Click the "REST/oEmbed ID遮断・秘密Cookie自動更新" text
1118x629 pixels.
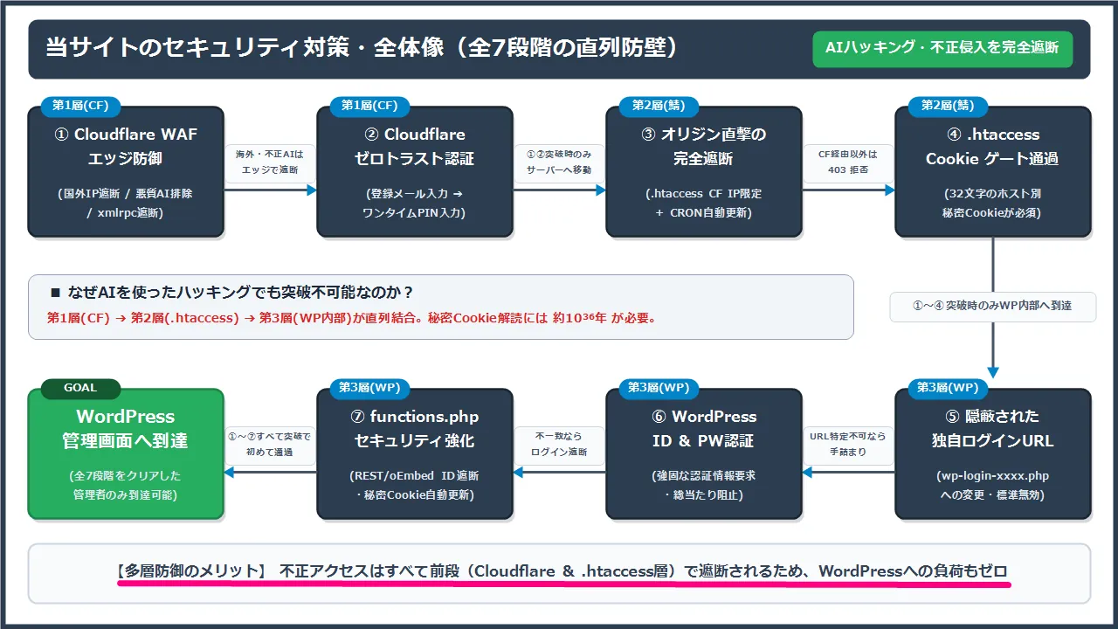(x=414, y=486)
